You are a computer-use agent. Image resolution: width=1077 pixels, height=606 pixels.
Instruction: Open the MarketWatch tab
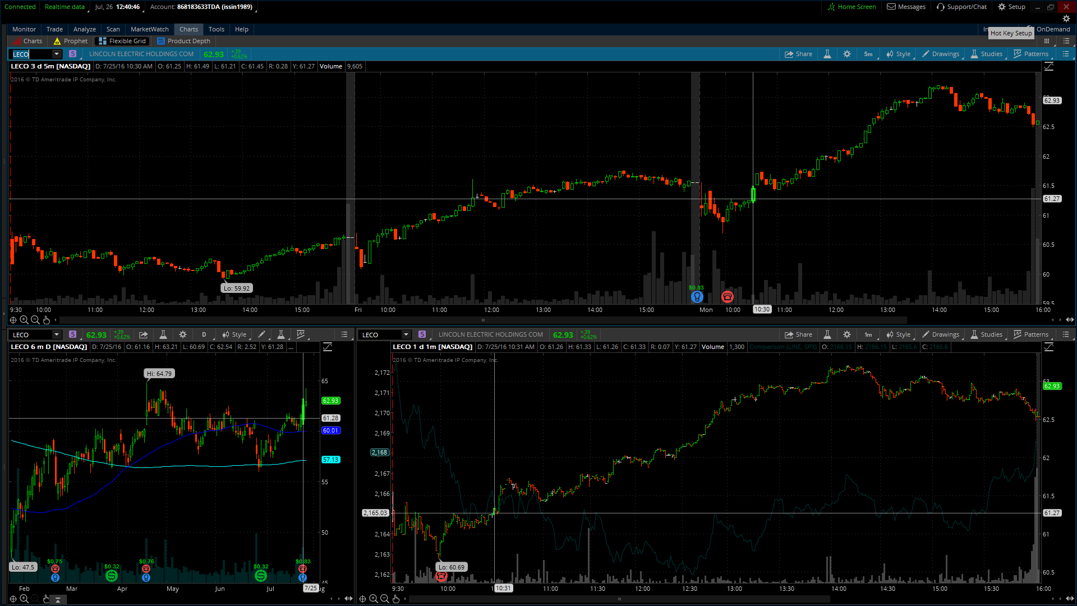pos(149,29)
